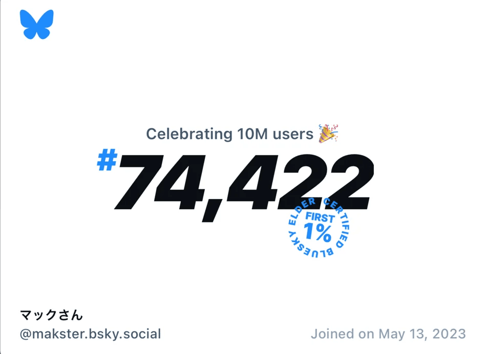Click the "1%" text inside the badge
The image size is (485, 354).
(318, 233)
